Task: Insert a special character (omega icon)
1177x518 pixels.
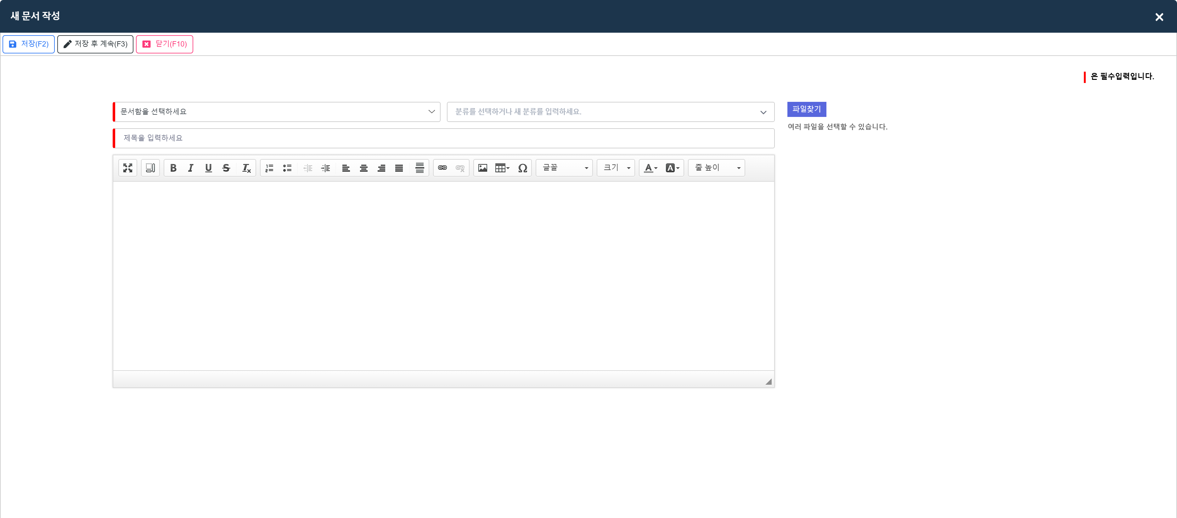Action: (x=523, y=168)
